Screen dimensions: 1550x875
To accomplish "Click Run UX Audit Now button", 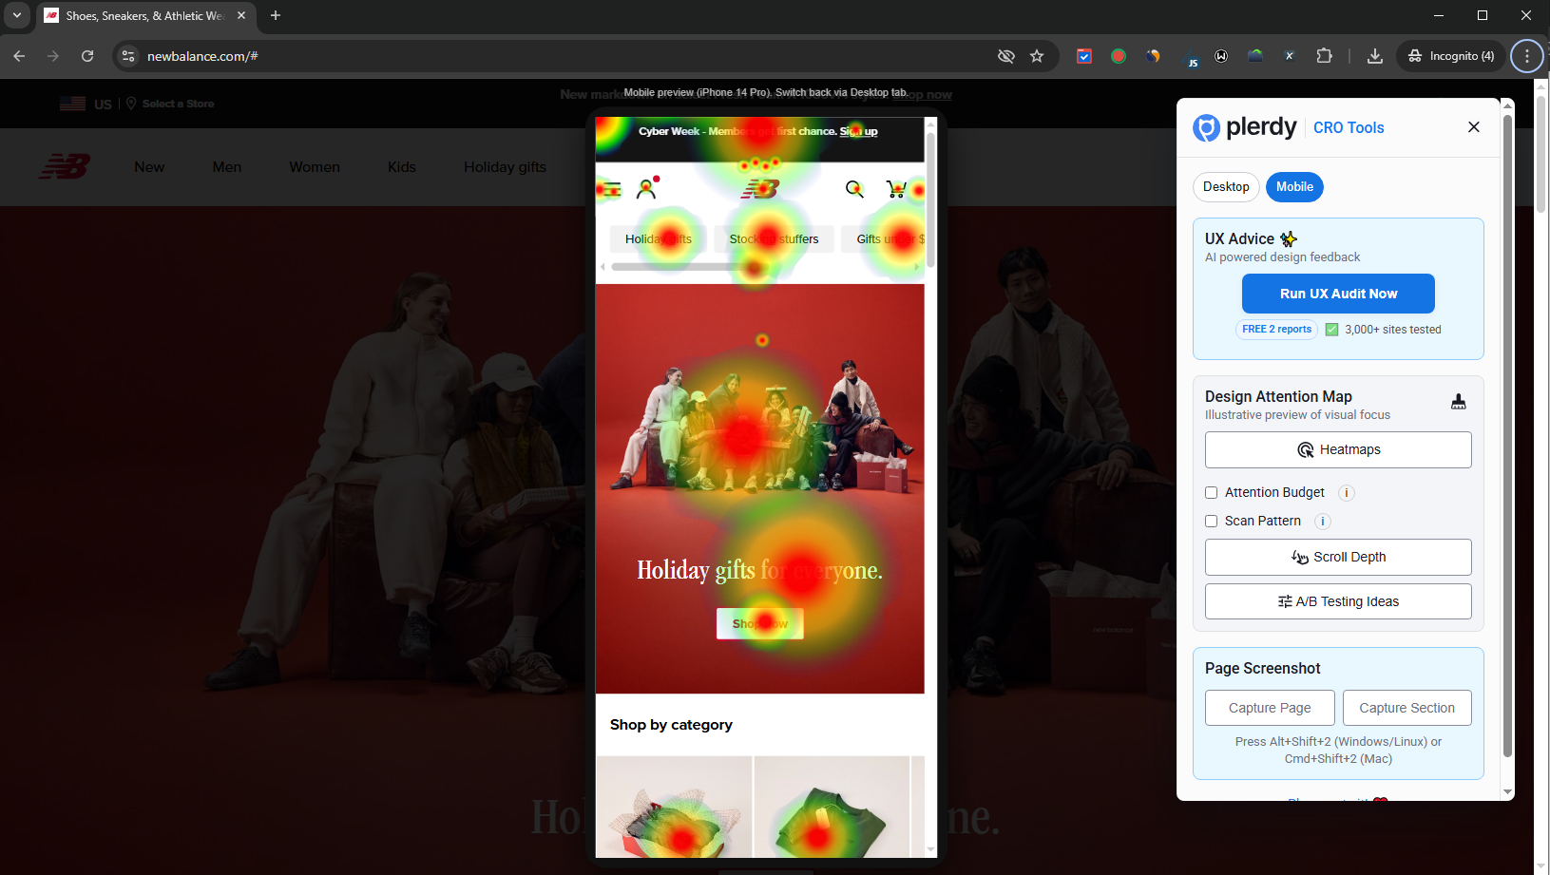I will [1338, 294].
